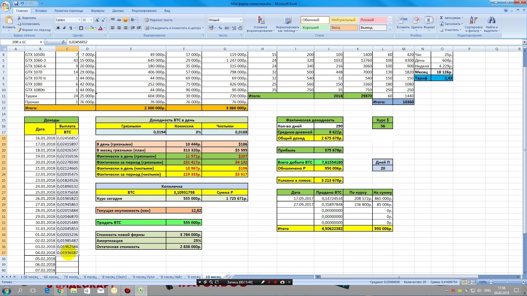Open Clear (Очистить) dropdown

[x=450, y=30]
